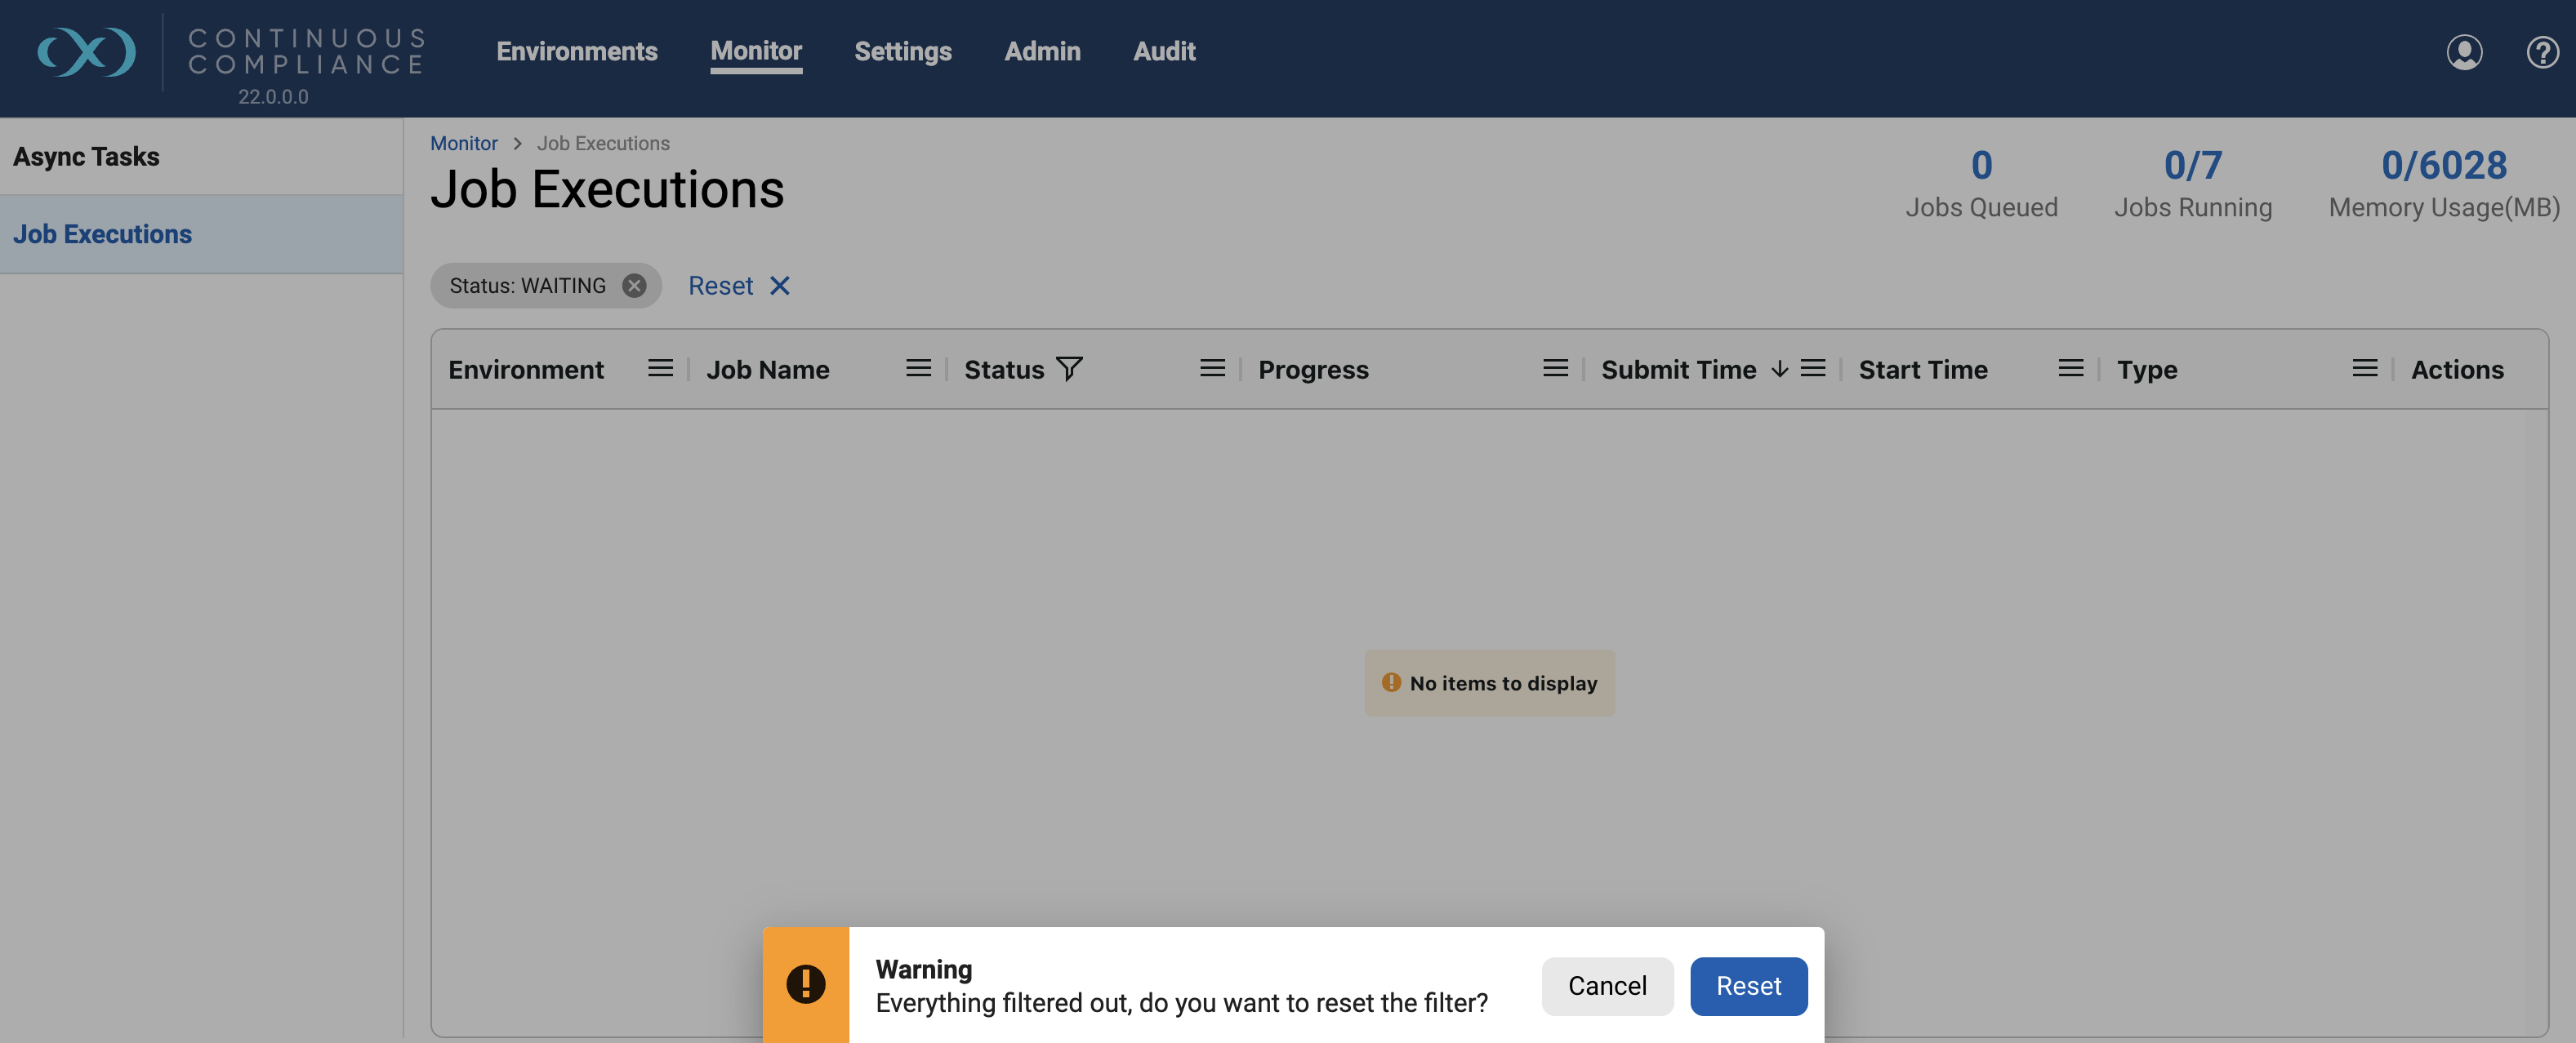Open the Type column menu icon
The height and width of the screenshot is (1043, 2576).
[2365, 369]
